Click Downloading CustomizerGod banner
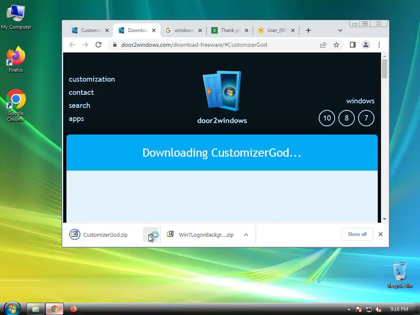 [222, 153]
